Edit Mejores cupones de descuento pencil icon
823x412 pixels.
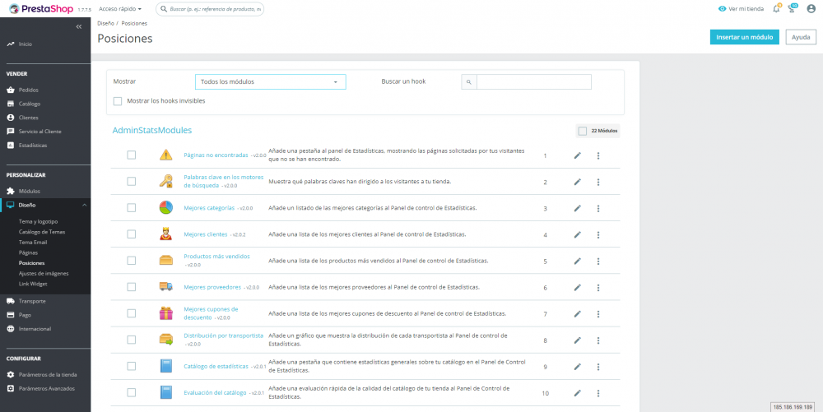[x=578, y=314]
